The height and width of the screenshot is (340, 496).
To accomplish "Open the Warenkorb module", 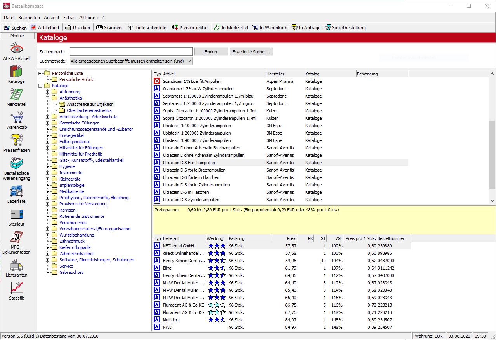I will (x=16, y=120).
